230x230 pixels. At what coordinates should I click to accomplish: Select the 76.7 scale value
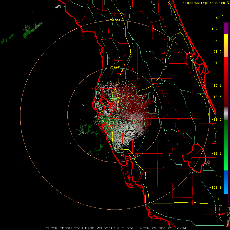click(x=217, y=51)
